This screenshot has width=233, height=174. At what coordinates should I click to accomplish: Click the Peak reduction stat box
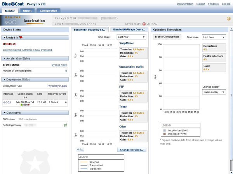pos(214,58)
